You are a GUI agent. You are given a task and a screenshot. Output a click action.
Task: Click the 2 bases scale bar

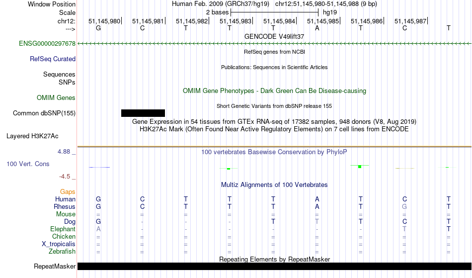click(274, 12)
